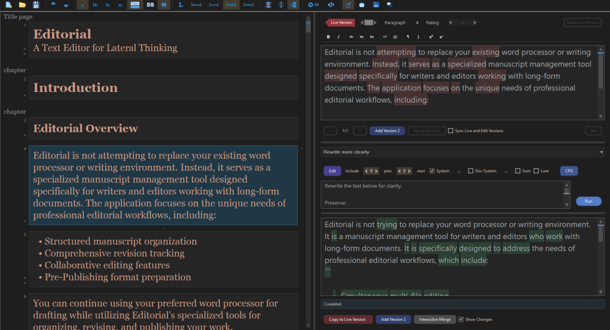
Task: Select the H3 heading style in main toolbar
Action: click(x=120, y=5)
